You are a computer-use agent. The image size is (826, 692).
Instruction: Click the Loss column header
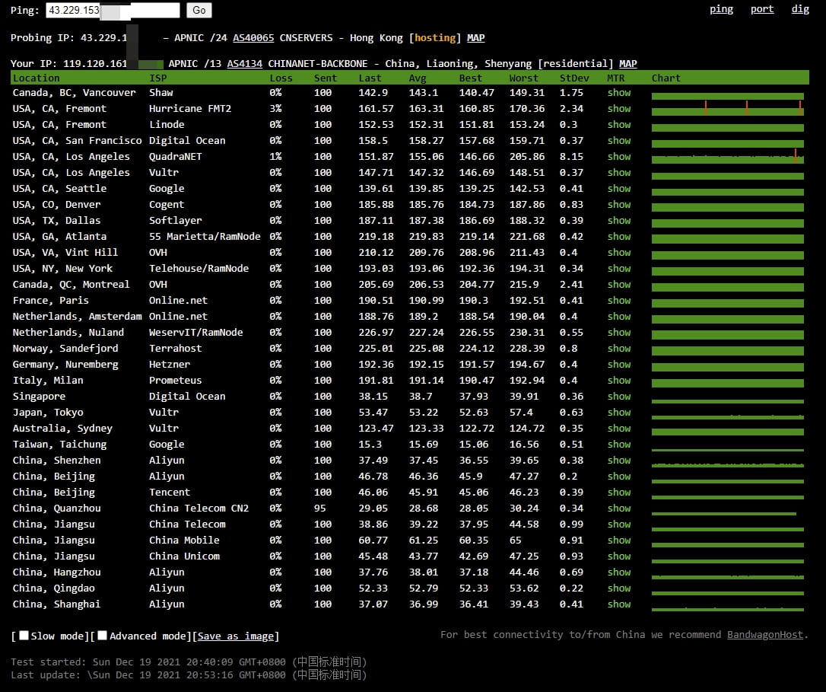281,78
